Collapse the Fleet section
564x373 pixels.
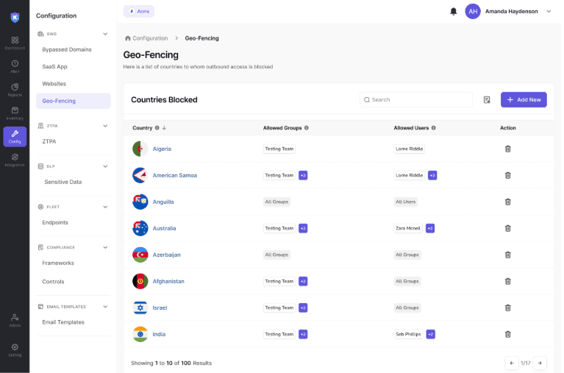pos(105,207)
